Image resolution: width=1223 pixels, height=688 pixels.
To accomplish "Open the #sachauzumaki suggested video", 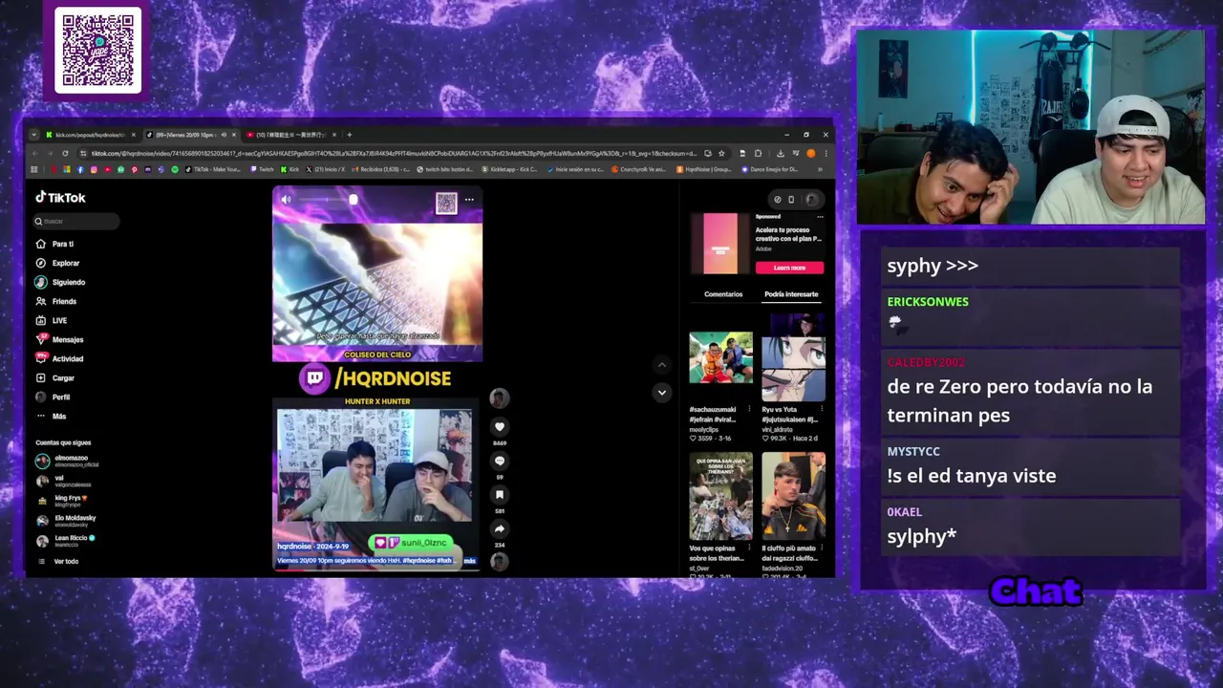I will point(720,357).
